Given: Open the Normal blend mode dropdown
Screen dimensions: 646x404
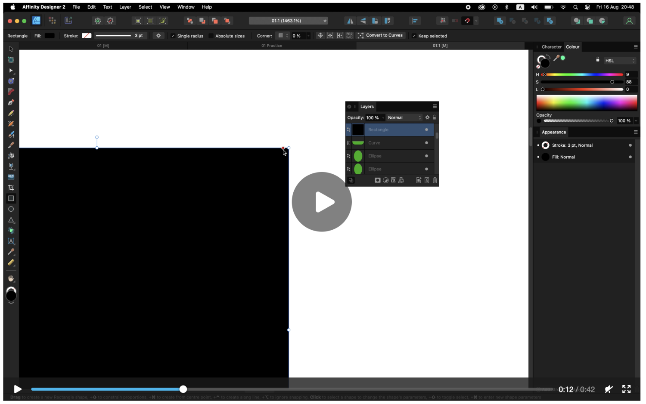Looking at the screenshot, I should pos(404,117).
